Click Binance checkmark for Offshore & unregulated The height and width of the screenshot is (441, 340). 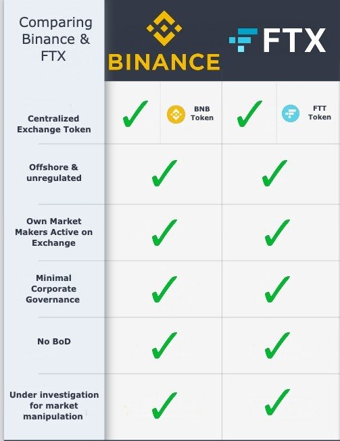[x=164, y=173]
